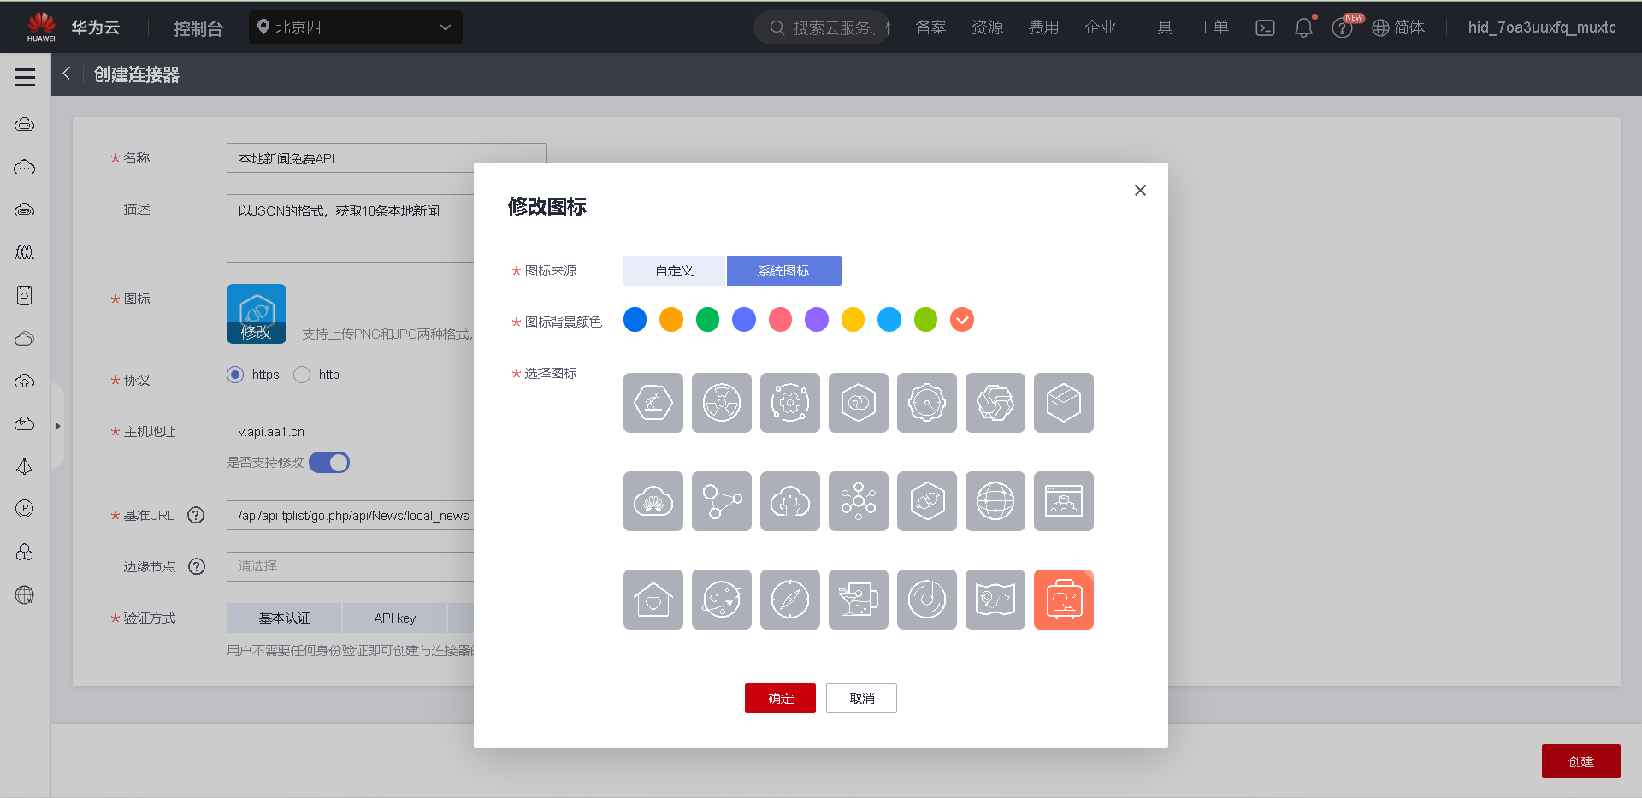This screenshot has width=1642, height=798.
Task: Open help for 基准URL
Action: [x=196, y=515]
